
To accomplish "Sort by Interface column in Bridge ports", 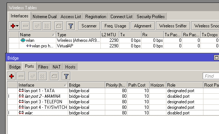I will point(43,85).
